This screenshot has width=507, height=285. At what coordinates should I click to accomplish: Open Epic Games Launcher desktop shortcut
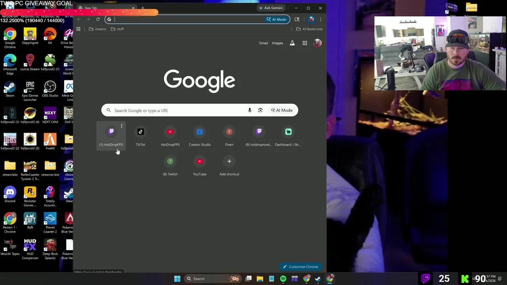[30, 91]
